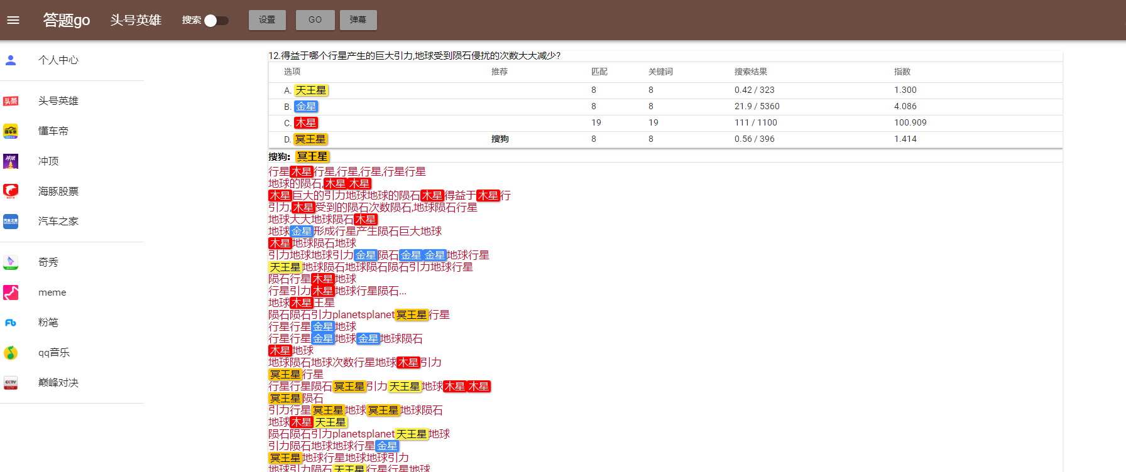Select option B 金星
Viewport: 1126px width, 472px height.
point(306,107)
